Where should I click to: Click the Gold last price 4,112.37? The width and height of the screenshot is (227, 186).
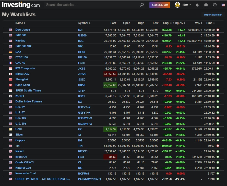point(110,129)
